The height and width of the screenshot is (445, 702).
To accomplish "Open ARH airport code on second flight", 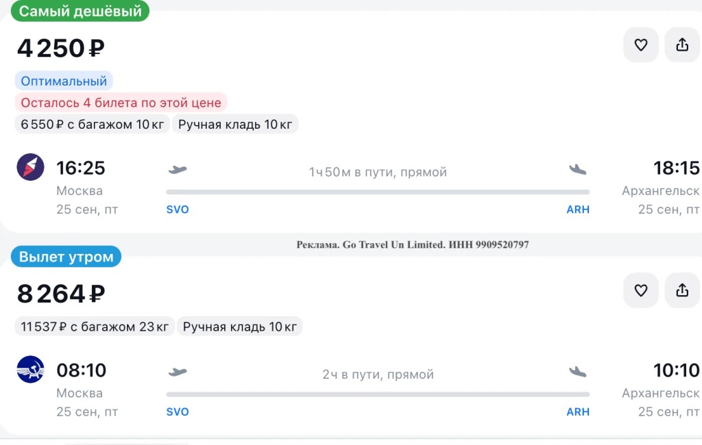I will click(x=578, y=411).
